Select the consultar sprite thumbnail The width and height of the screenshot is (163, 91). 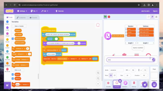pyautogui.click(x=108, y=84)
